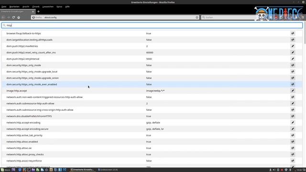Toggle network.http.altsvc.enabled

(293, 141)
